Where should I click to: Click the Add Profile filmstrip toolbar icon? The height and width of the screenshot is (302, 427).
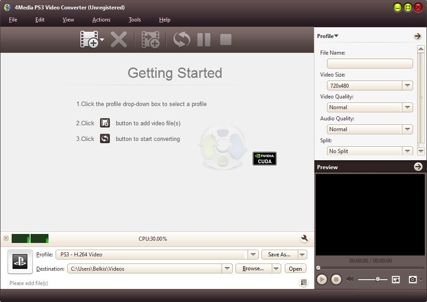tap(151, 40)
